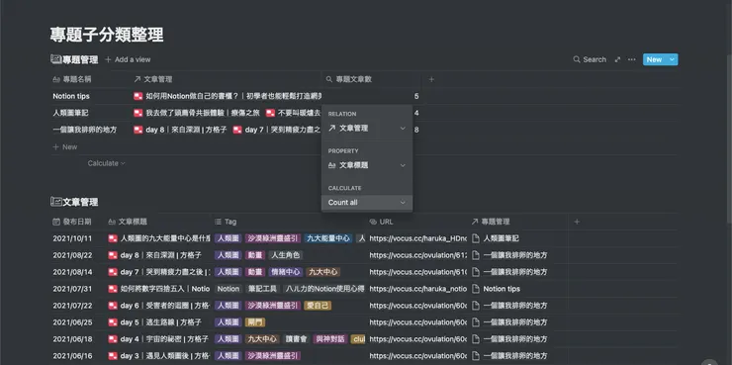This screenshot has width=732, height=365.
Task: Open database search with the magnifier icon
Action: [577, 59]
